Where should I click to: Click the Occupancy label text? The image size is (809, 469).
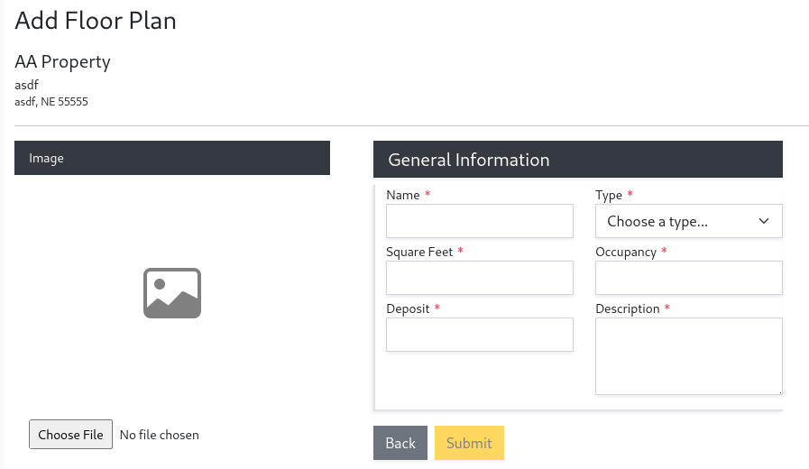point(626,252)
